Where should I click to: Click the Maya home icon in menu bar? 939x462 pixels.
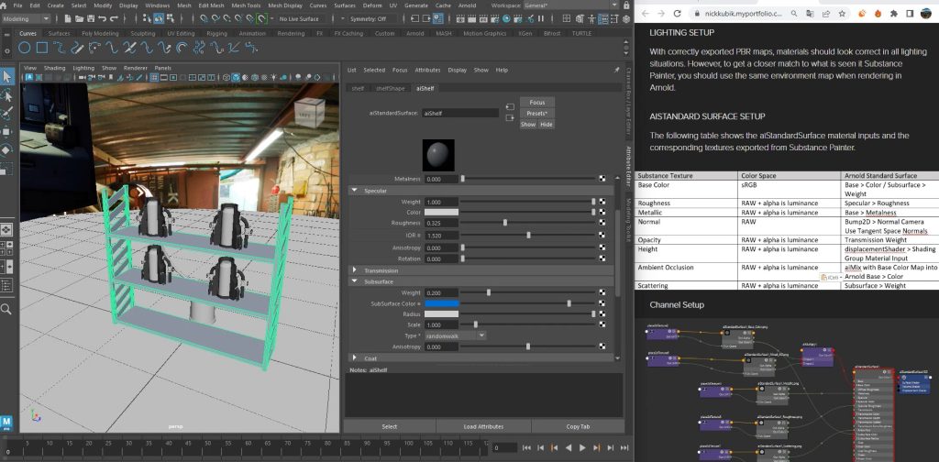(5, 5)
